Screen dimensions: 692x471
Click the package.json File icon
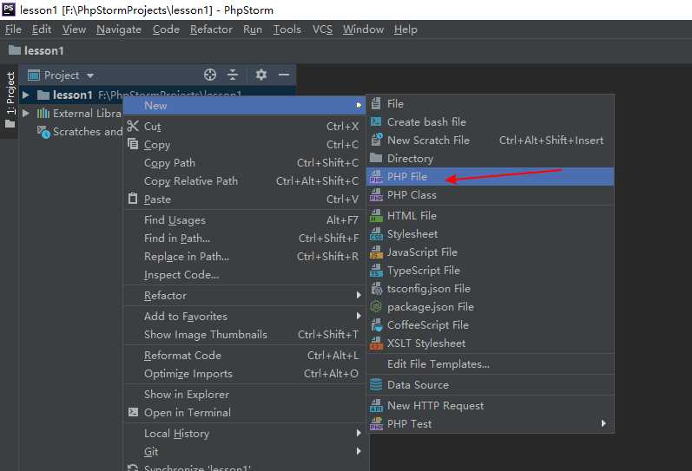376,306
